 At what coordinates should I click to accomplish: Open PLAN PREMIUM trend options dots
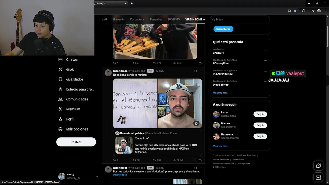[x=265, y=71]
